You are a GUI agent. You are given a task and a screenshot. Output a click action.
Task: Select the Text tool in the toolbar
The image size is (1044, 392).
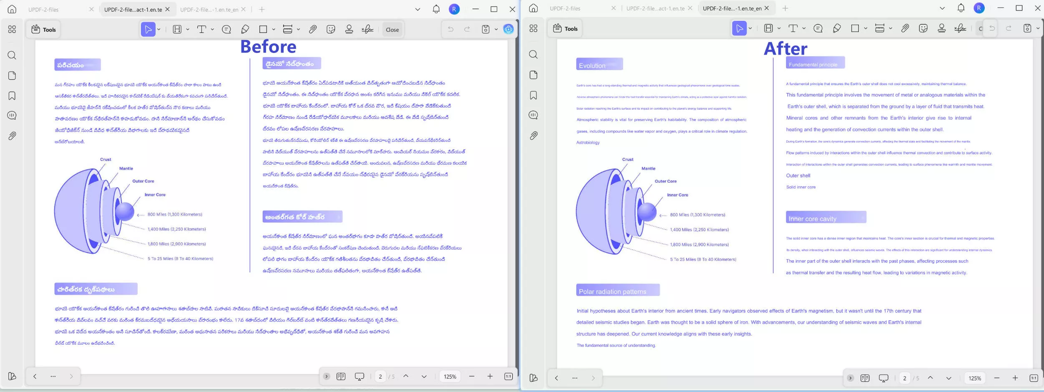pyautogui.click(x=202, y=29)
